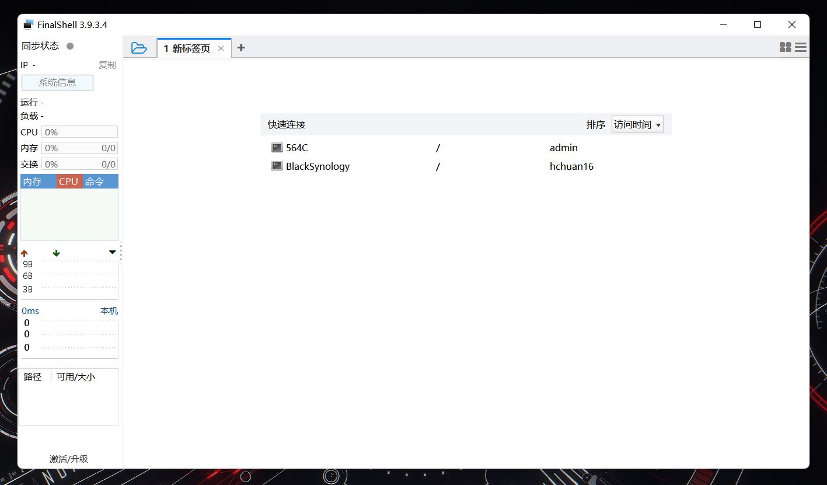The image size is (827, 485).
Task: Click the FinalShell title bar app icon
Action: (x=29, y=25)
